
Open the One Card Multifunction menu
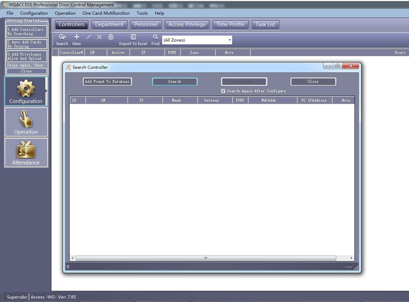[x=106, y=13]
